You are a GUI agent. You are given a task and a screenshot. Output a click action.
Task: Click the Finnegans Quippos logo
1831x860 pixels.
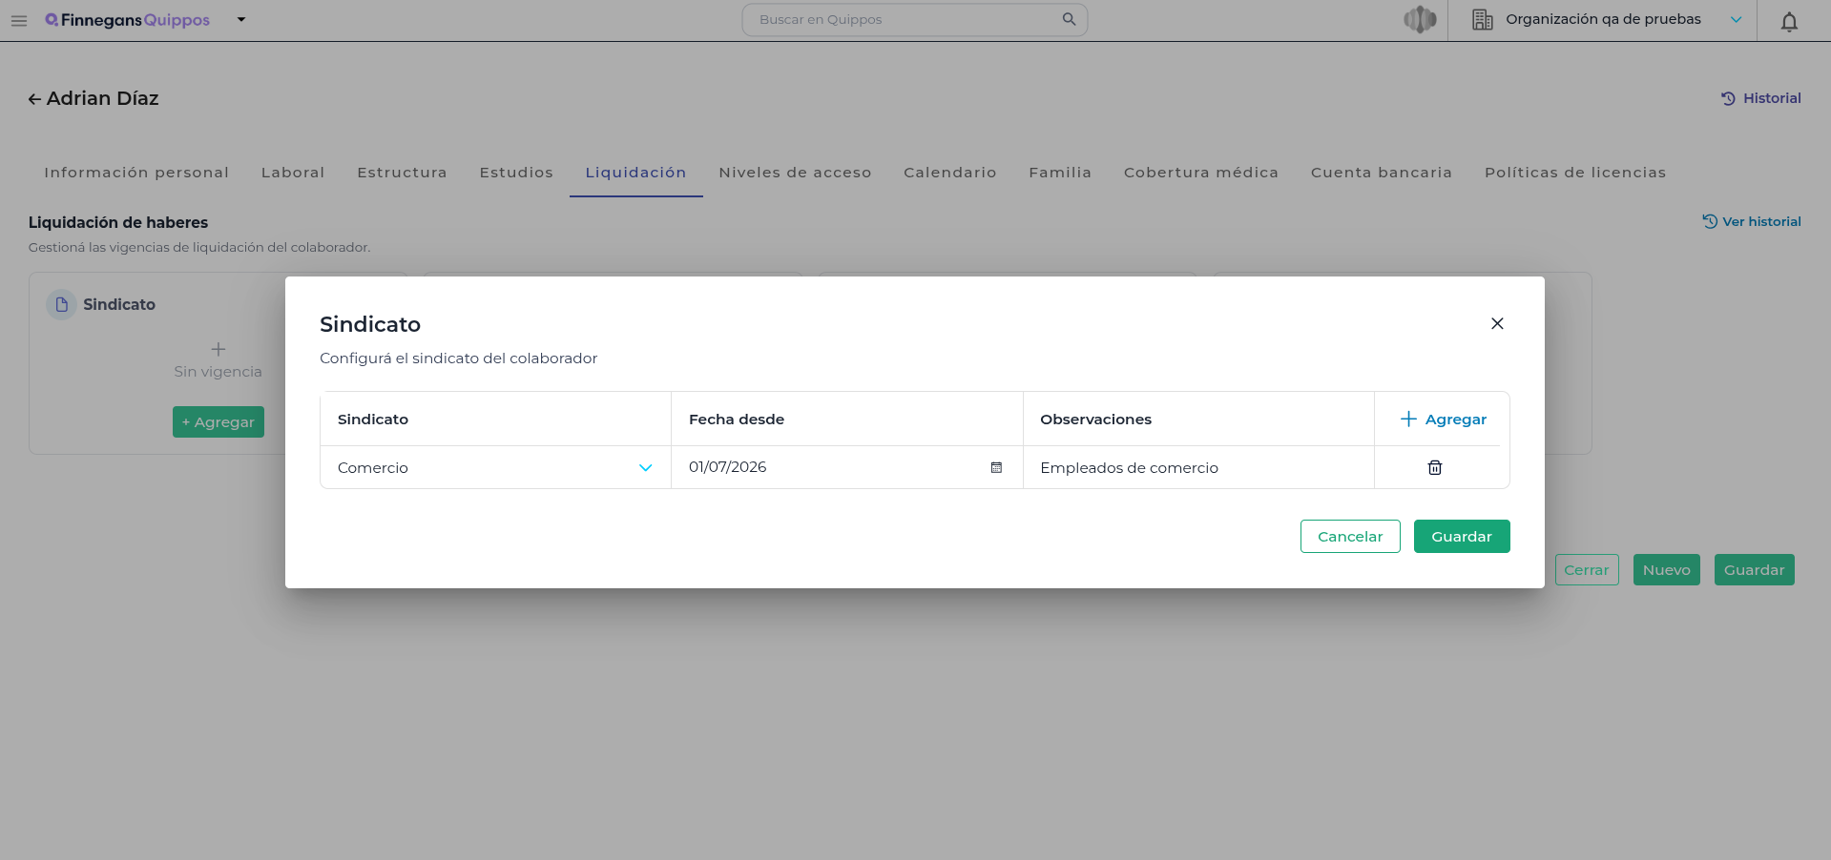127,20
